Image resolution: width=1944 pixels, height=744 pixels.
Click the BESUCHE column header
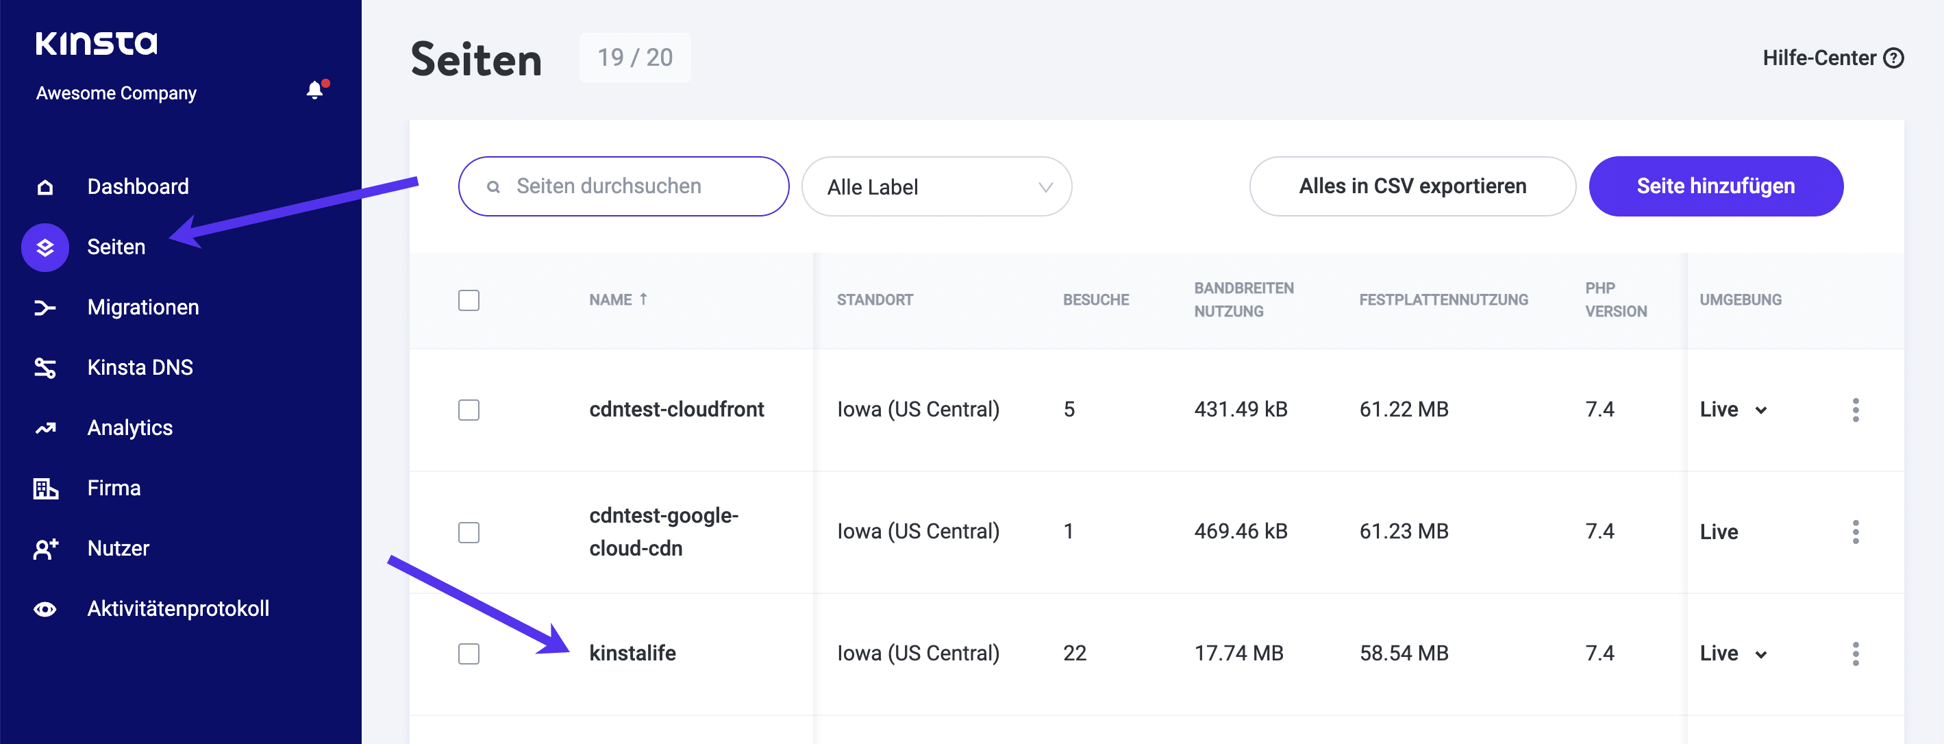coord(1096,299)
